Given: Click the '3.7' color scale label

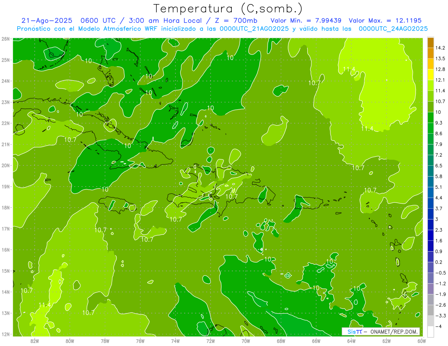Looking at the screenshot, I should click(x=439, y=209).
